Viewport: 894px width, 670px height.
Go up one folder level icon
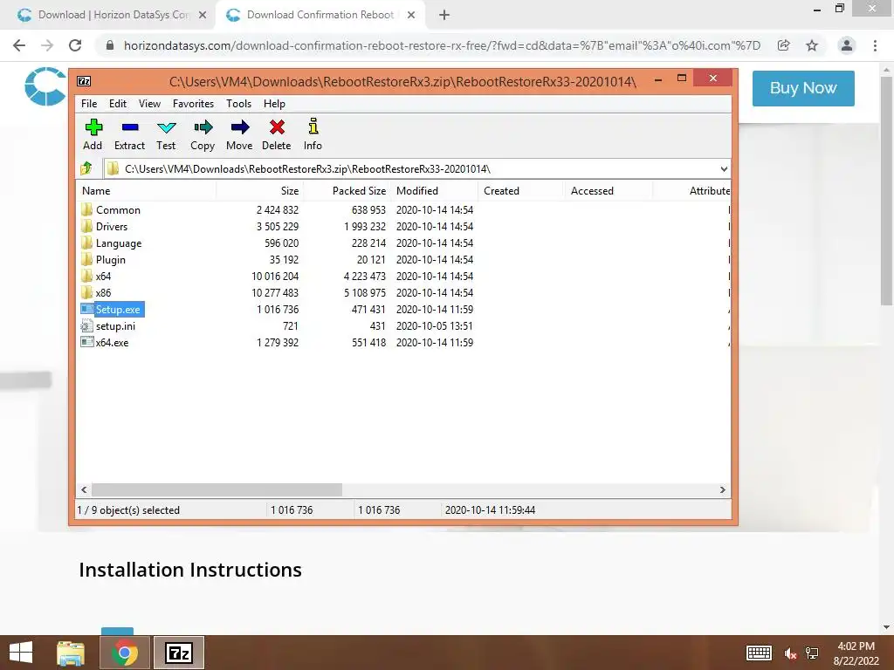pos(86,168)
